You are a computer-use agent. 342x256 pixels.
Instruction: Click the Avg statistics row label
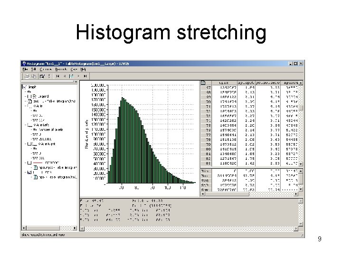(206, 181)
